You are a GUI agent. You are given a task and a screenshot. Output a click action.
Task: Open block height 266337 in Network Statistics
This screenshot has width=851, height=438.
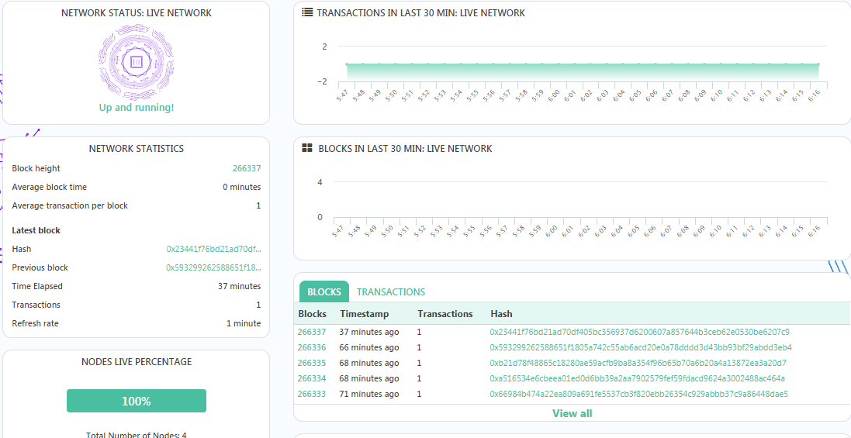(x=247, y=168)
